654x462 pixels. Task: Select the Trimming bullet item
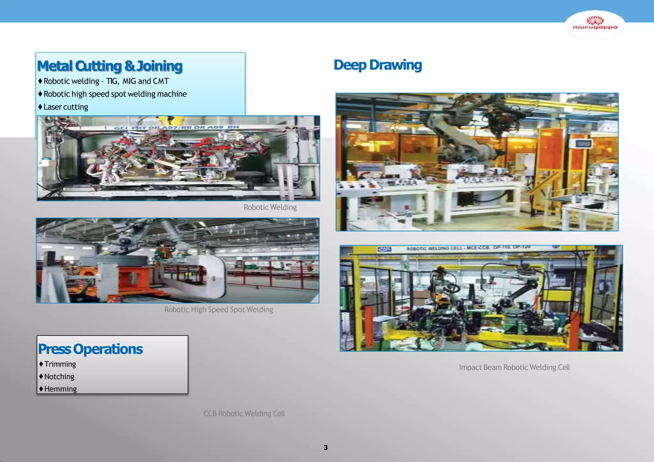coord(60,364)
